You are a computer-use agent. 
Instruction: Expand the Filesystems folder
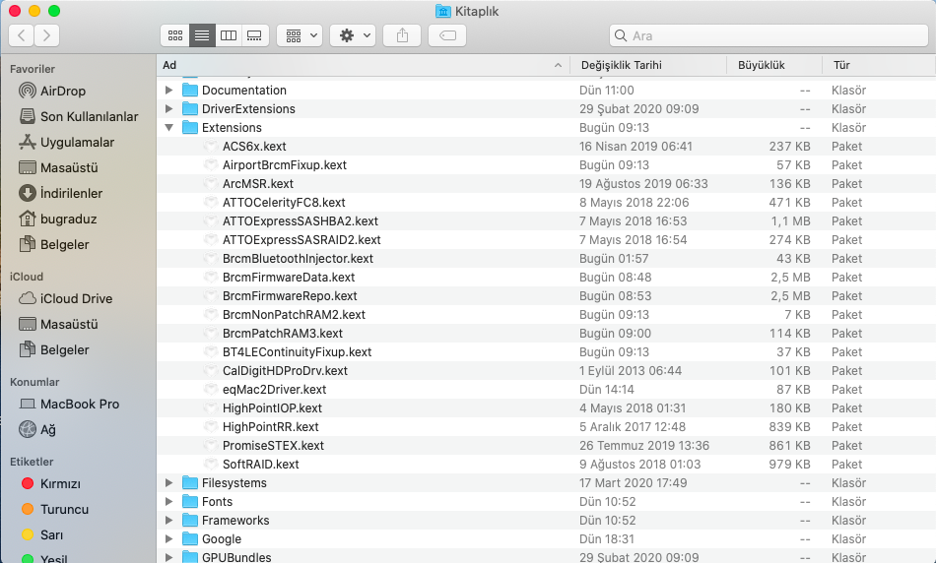[168, 483]
